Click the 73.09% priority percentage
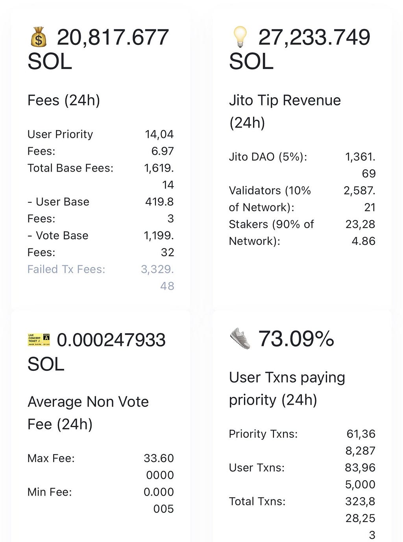Image resolution: width=403 pixels, height=542 pixels. [296, 339]
